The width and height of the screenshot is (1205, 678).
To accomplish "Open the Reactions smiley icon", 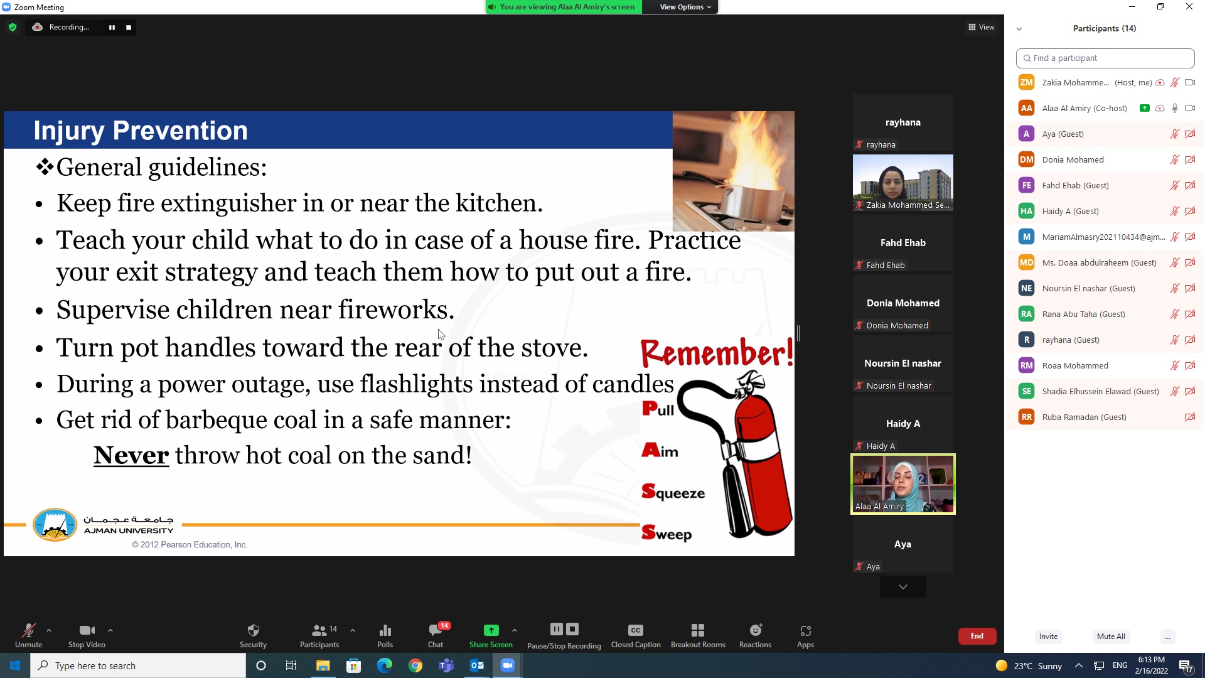I will pos(755,635).
